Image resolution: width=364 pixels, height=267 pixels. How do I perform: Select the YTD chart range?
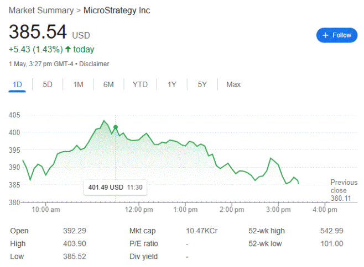(x=140, y=84)
